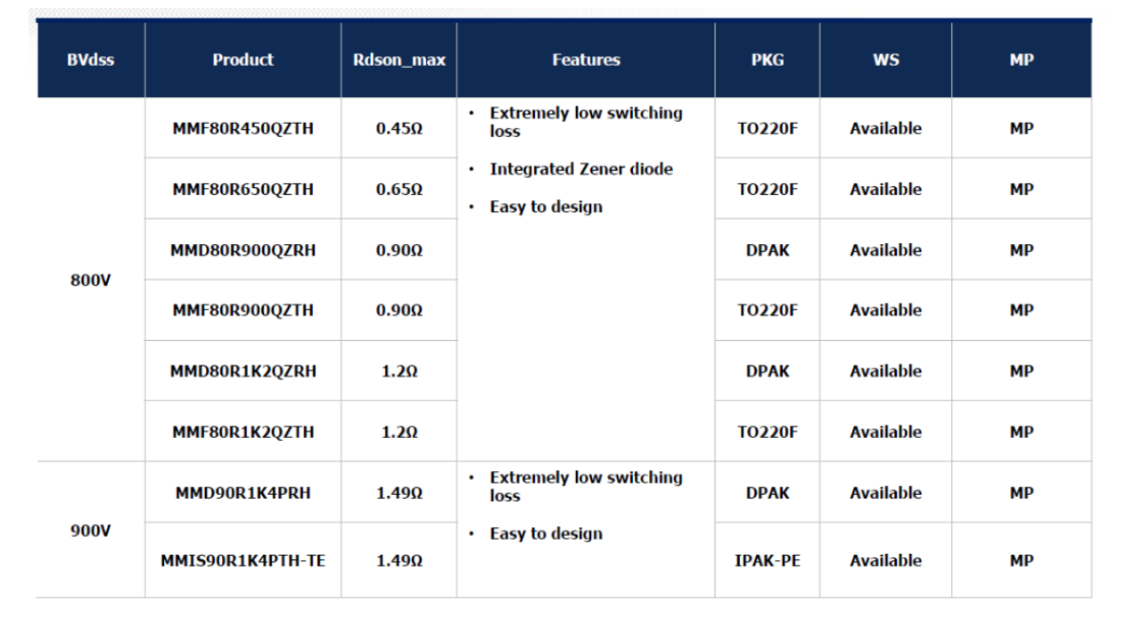Click MP status in MMD80R900QZRH row
The height and width of the screenshot is (625, 1134).
click(x=1021, y=250)
